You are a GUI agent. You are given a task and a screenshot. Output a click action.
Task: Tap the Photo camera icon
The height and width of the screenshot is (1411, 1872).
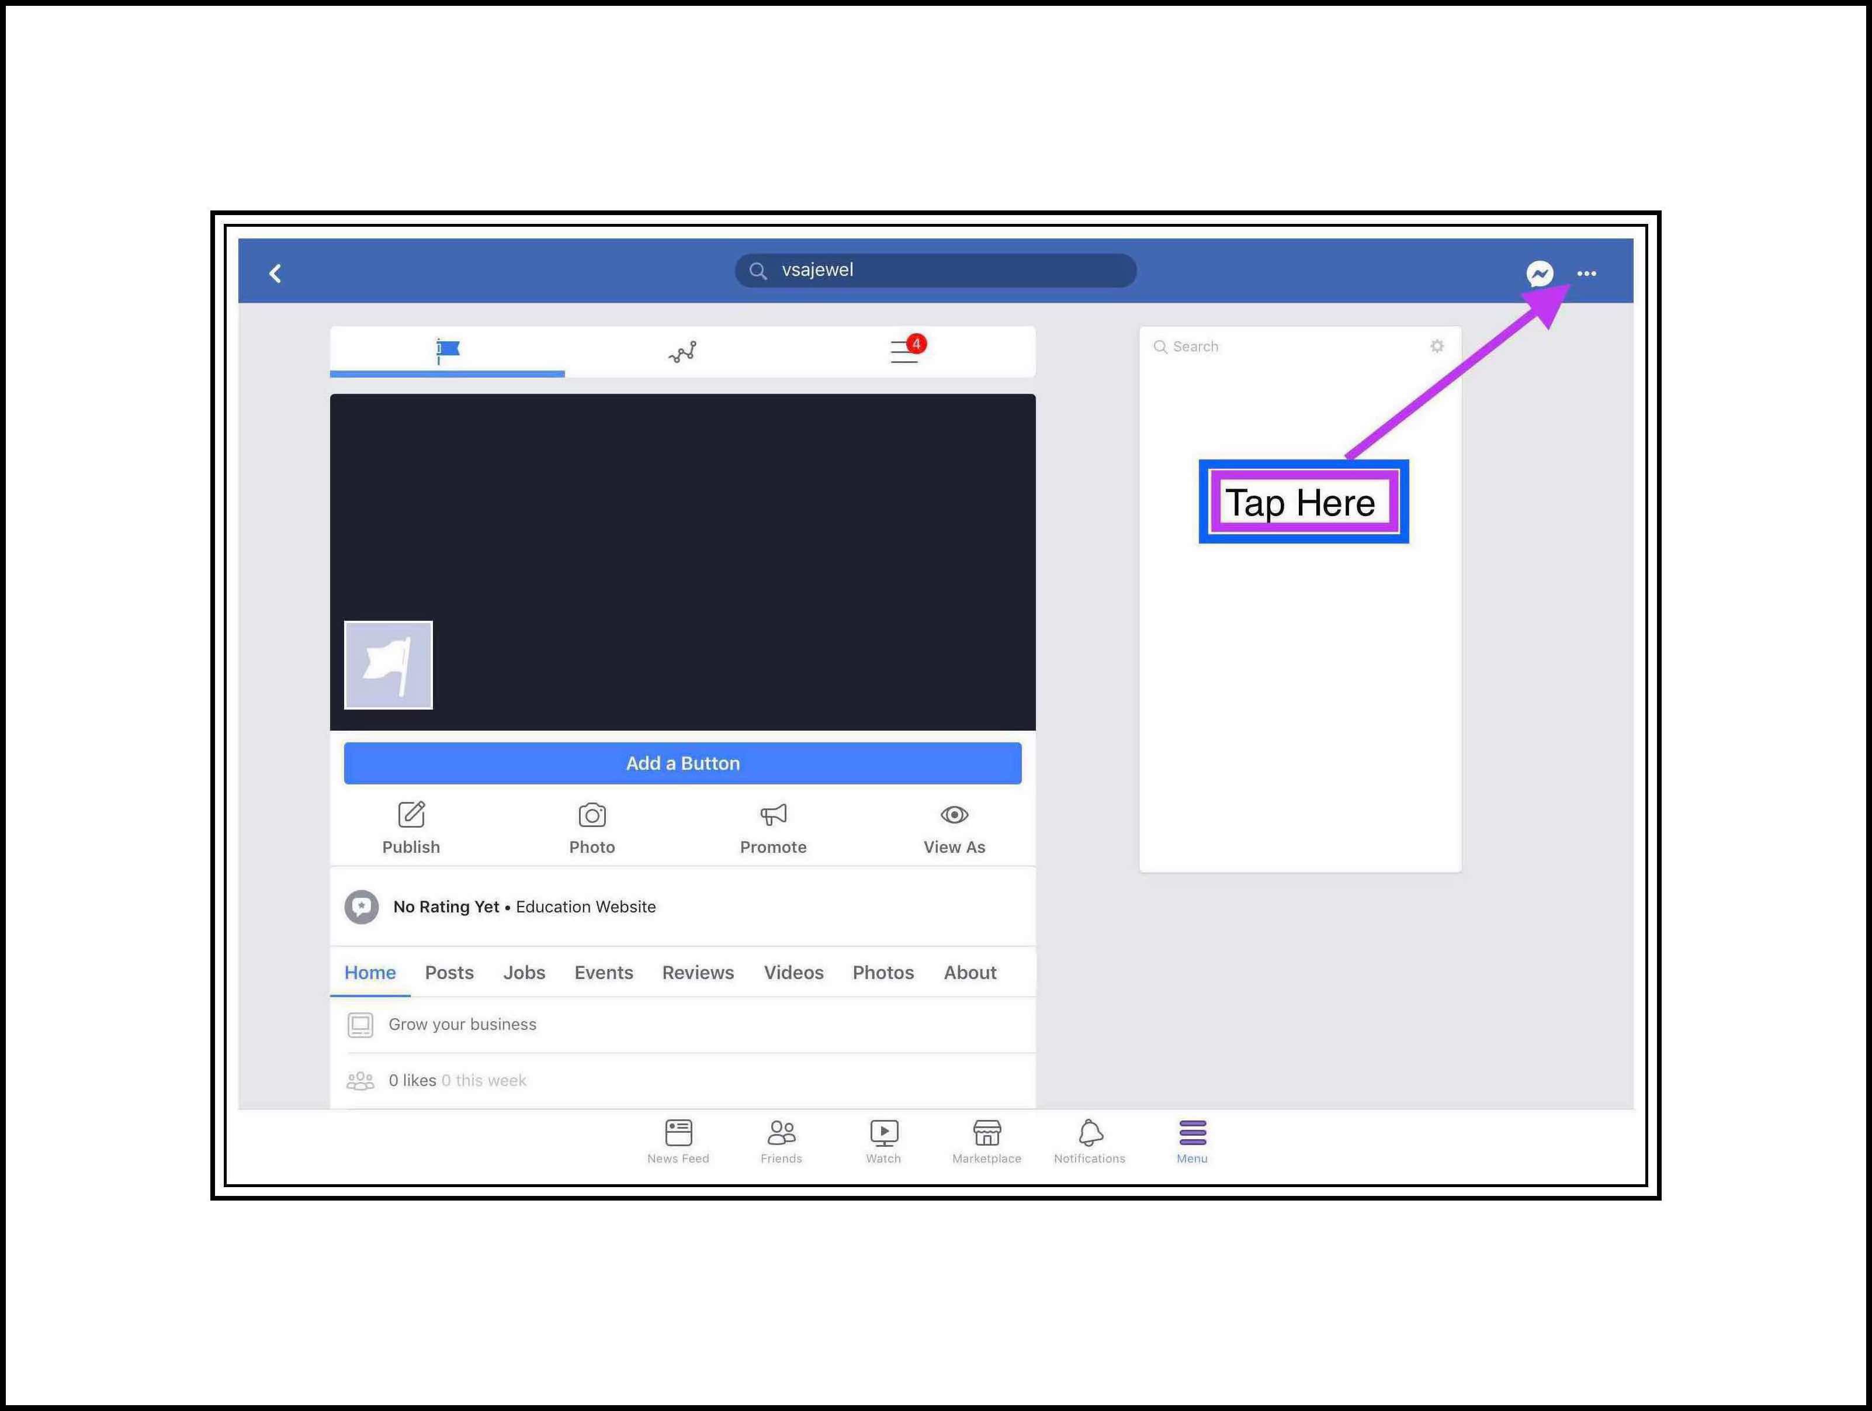pos(591,815)
